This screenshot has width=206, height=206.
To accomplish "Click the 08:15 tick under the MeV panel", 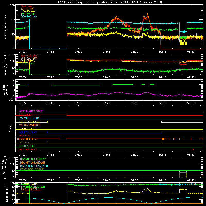I will point(163,78).
